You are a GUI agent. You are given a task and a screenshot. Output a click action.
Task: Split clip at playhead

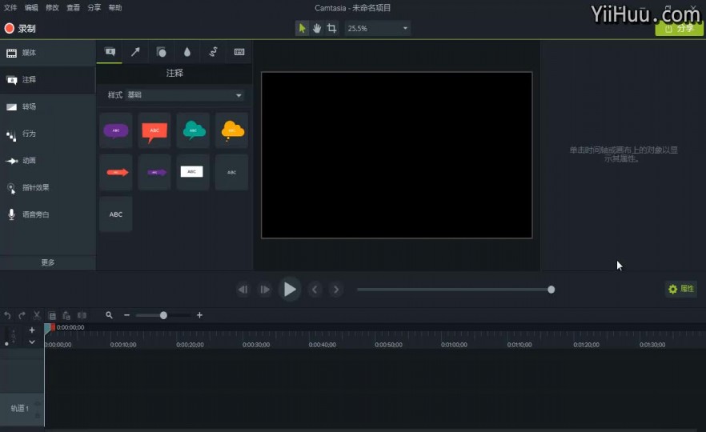click(x=82, y=315)
